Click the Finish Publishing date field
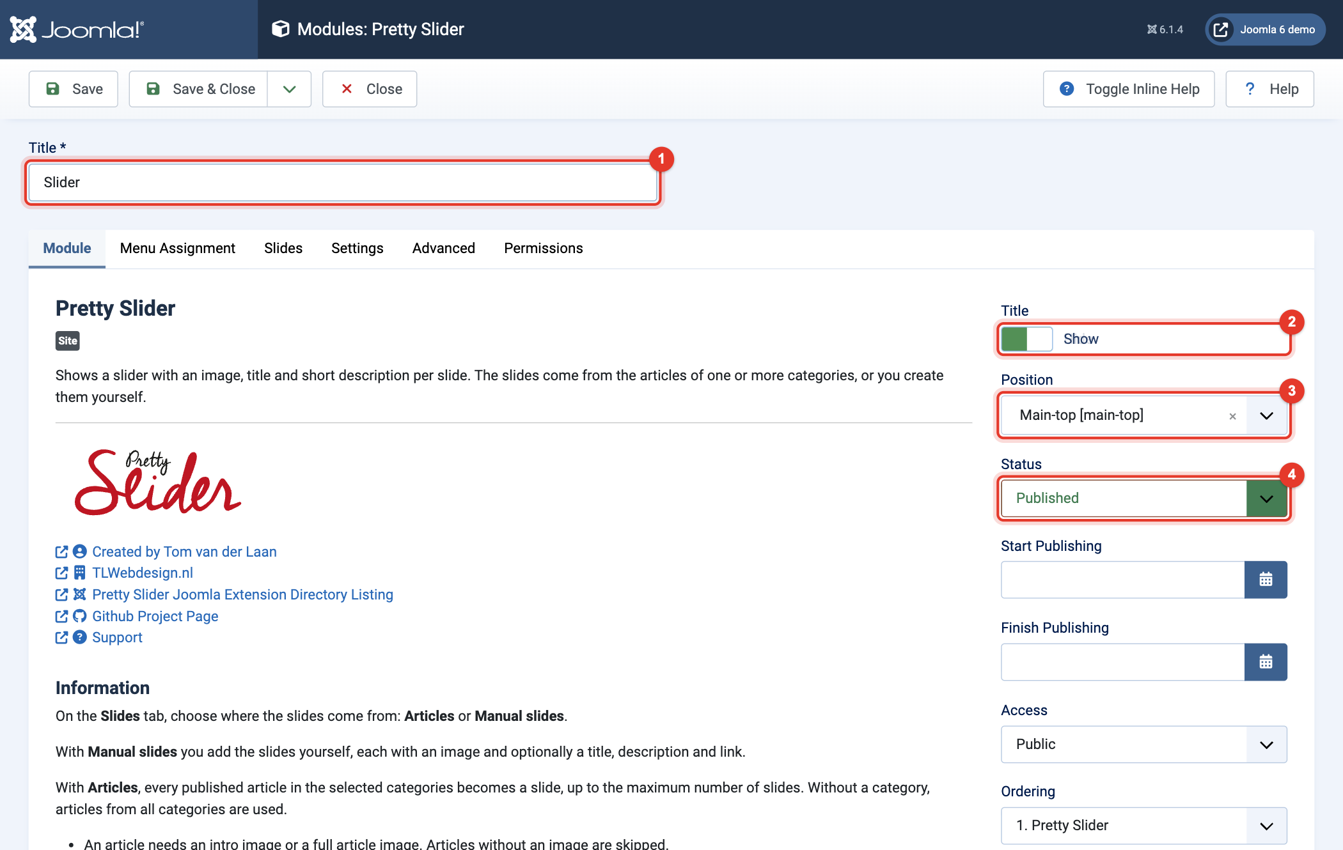The width and height of the screenshot is (1343, 850). pos(1122,662)
